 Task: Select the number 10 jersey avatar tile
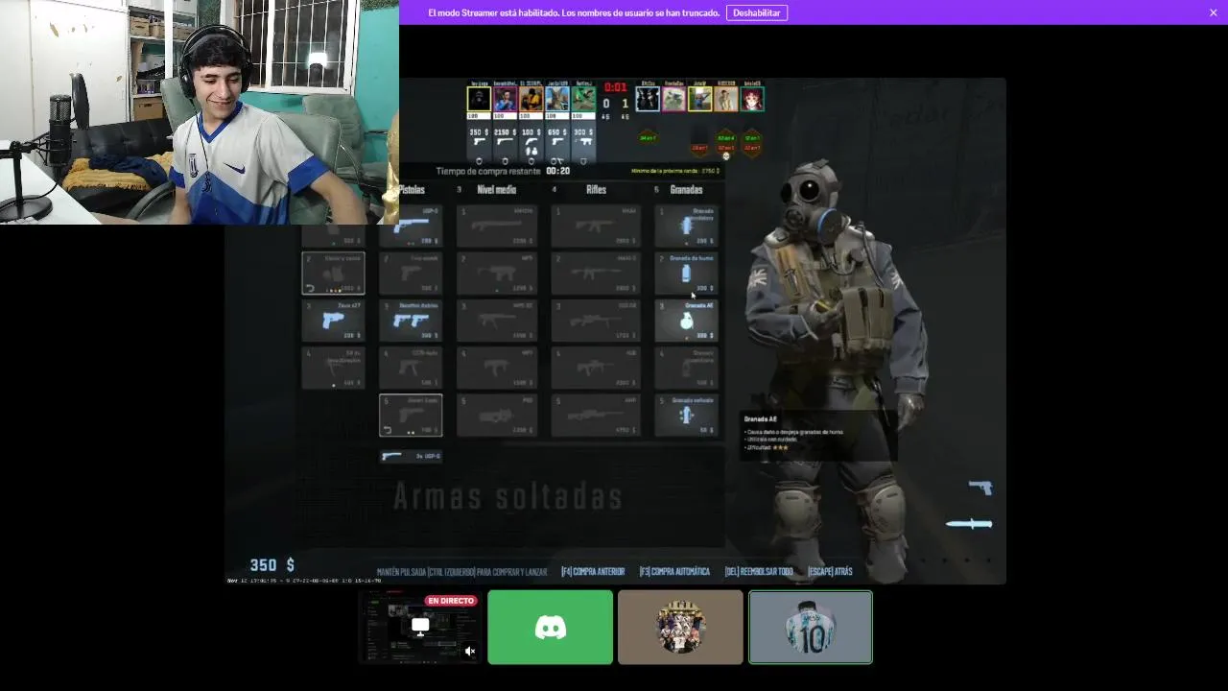click(811, 627)
